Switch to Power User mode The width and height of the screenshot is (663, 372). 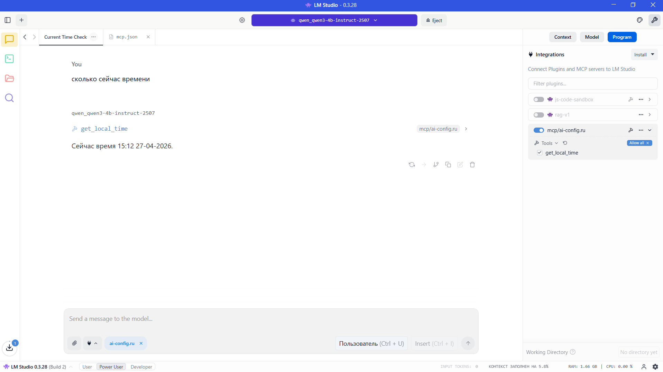(111, 367)
